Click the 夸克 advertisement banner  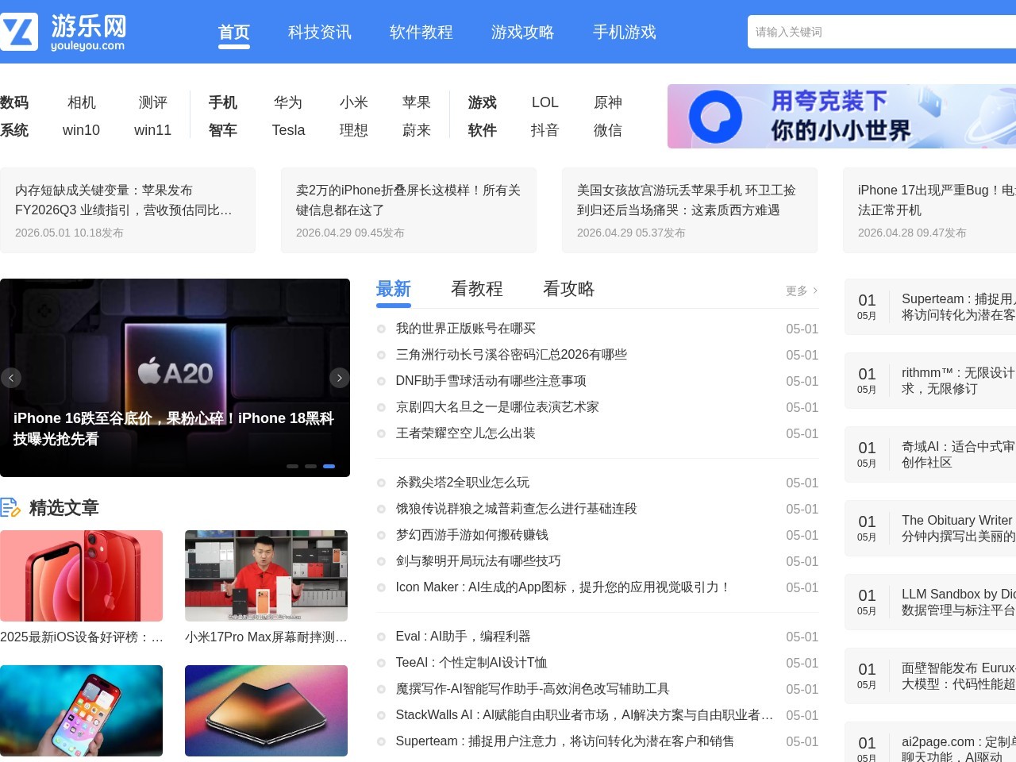click(841, 116)
